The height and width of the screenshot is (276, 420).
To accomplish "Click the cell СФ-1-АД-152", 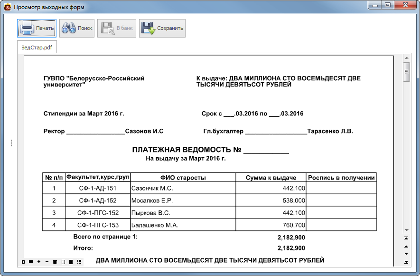I will tap(98, 200).
